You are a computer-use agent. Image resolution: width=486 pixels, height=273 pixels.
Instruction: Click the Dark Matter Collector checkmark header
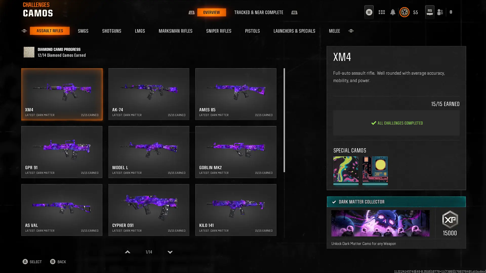click(396, 202)
